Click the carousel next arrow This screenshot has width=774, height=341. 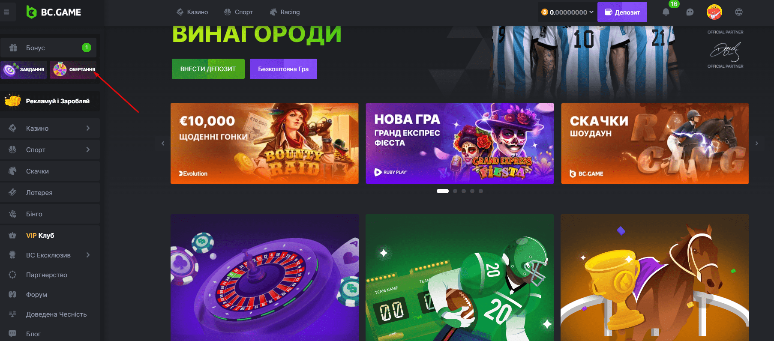pos(757,144)
